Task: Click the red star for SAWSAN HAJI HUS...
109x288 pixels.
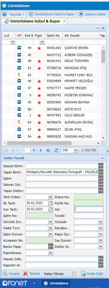Action: (39, 137)
